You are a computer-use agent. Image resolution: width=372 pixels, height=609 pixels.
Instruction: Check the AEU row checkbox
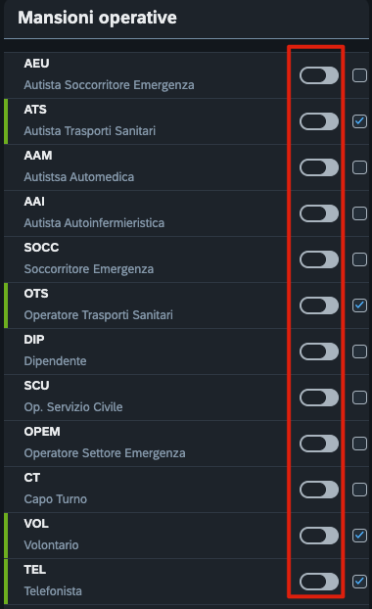(359, 75)
